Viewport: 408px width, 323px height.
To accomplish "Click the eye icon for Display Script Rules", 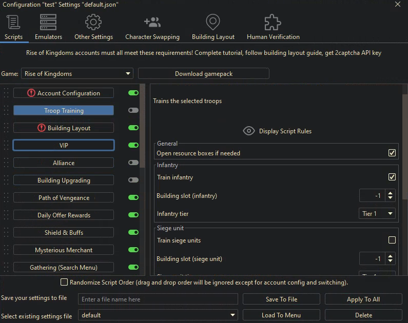I will point(249,131).
